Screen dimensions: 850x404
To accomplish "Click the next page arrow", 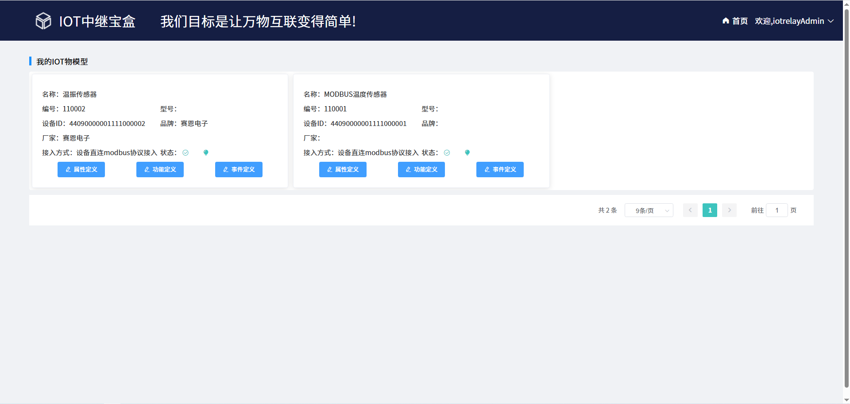I will (729, 210).
